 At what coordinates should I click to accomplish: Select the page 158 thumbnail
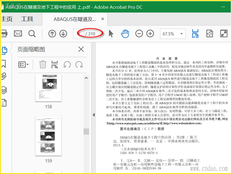(48, 88)
